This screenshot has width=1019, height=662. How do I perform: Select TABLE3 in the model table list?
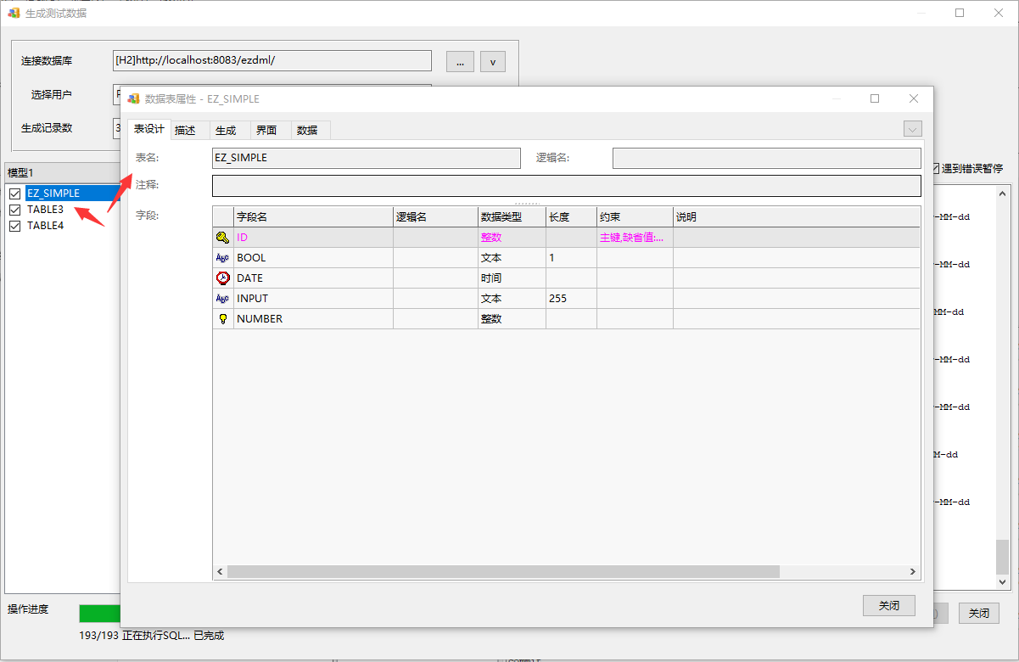(45, 210)
